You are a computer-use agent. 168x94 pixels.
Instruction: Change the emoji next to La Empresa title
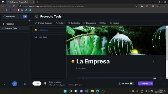pos(73,61)
